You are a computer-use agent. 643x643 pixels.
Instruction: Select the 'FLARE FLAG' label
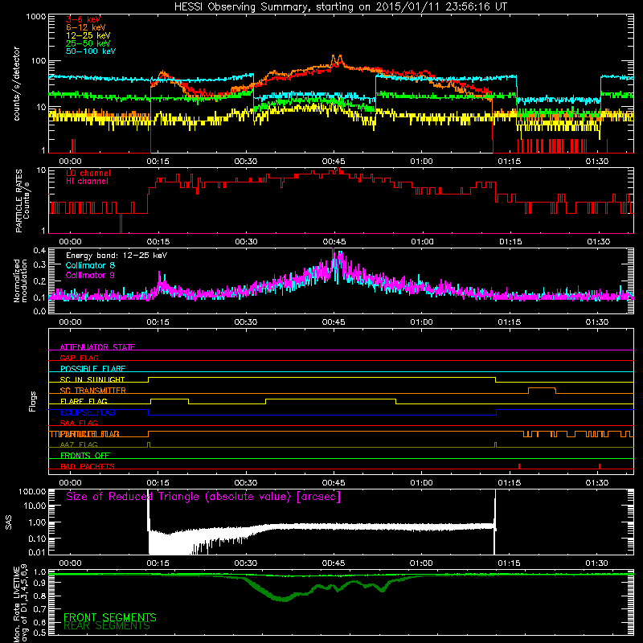[x=84, y=401]
